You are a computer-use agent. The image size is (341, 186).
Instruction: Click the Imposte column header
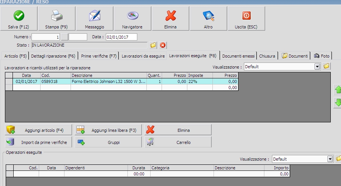[200, 75]
